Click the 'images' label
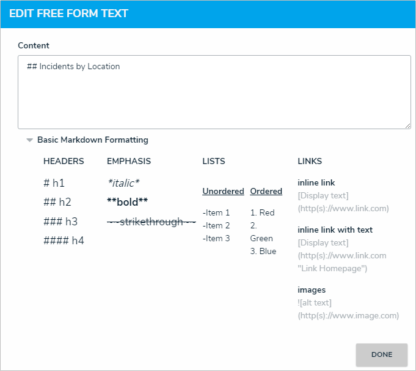Screen dimensions: 416x371 tap(312, 290)
